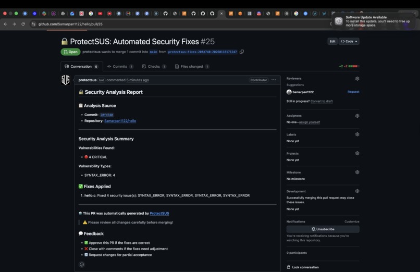Go forward with the browser forward arrow

click(x=14, y=24)
